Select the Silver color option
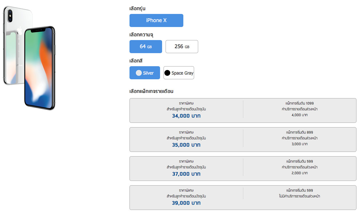362x214 pixels. 145,73
